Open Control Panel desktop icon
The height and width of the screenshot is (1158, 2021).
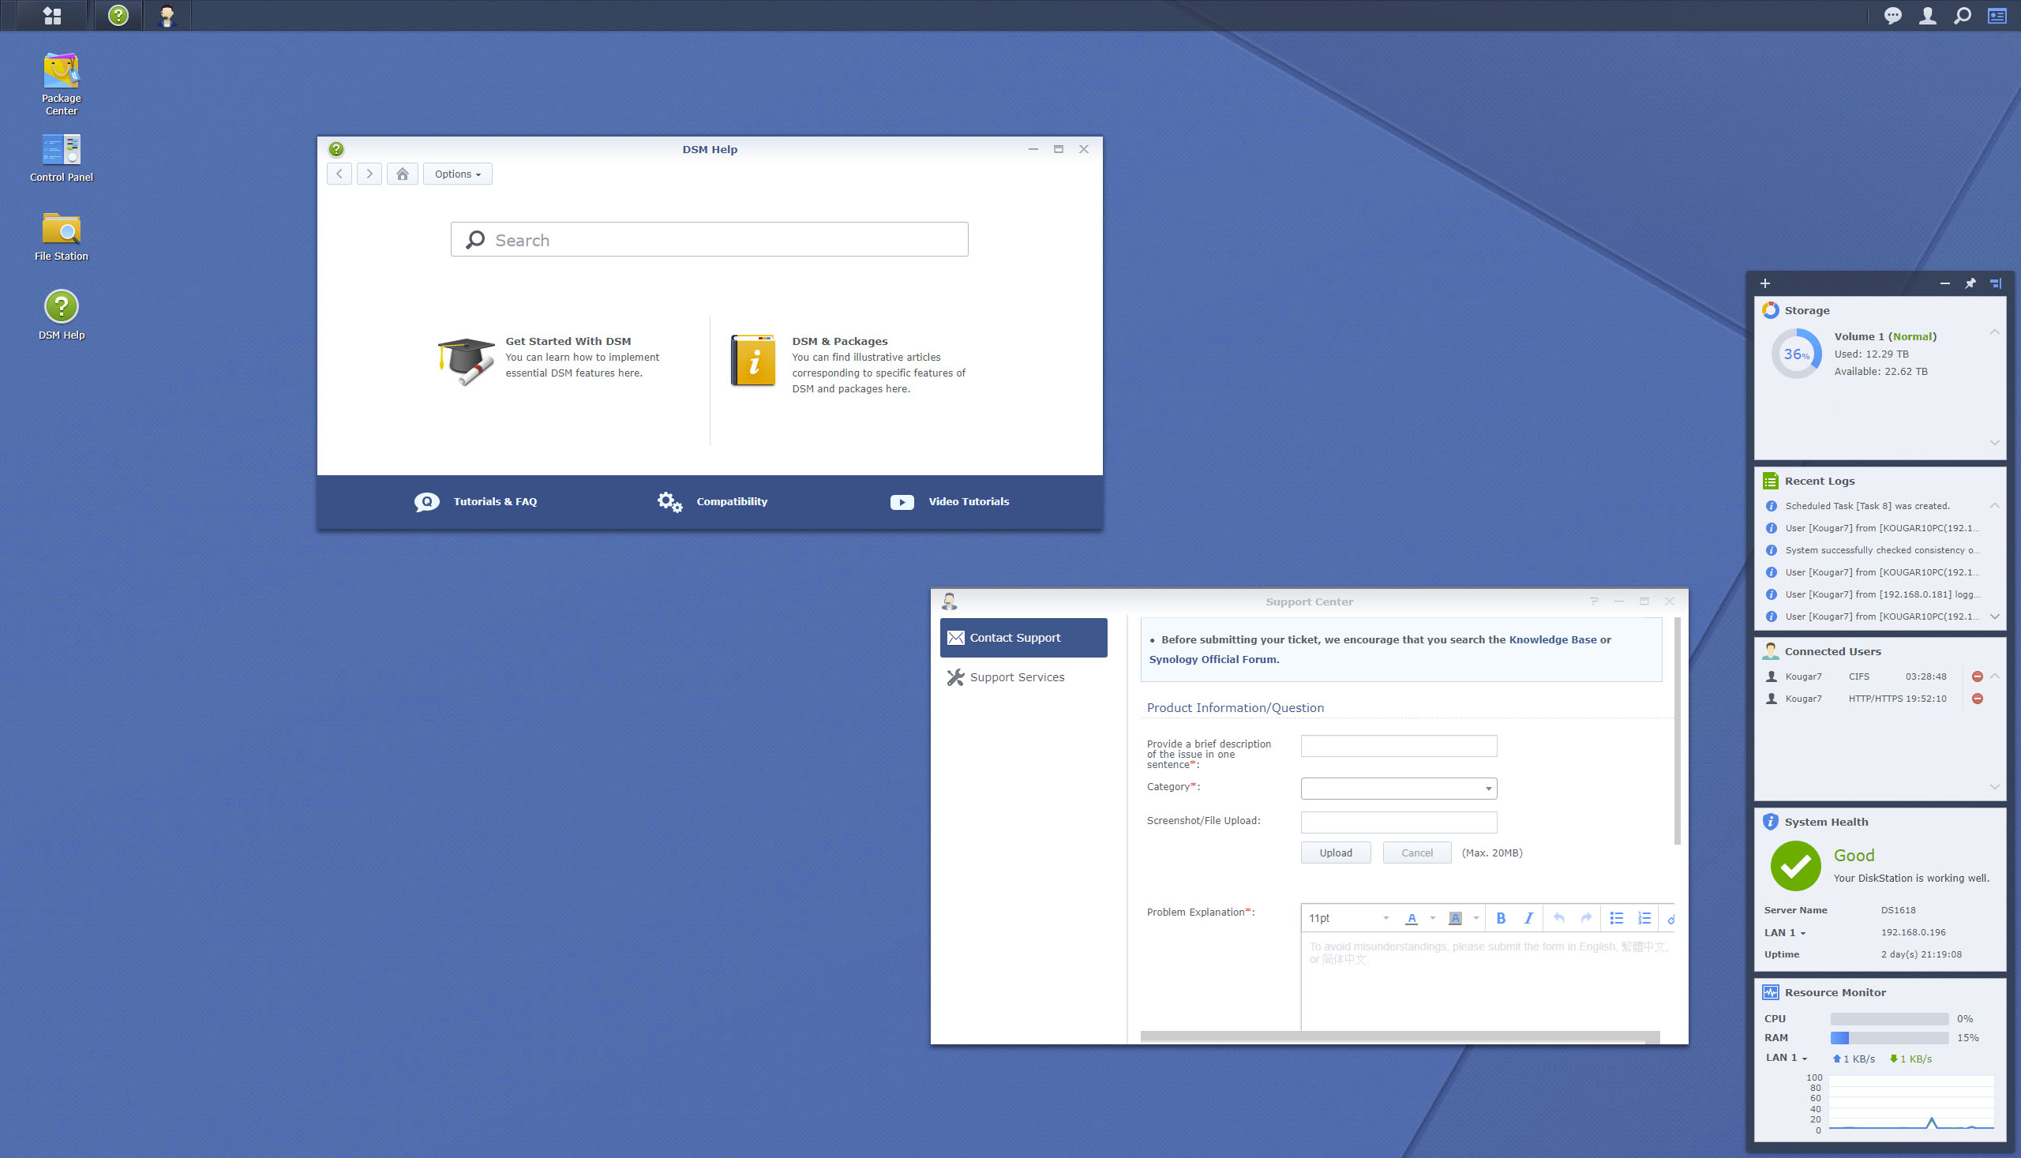(x=62, y=157)
